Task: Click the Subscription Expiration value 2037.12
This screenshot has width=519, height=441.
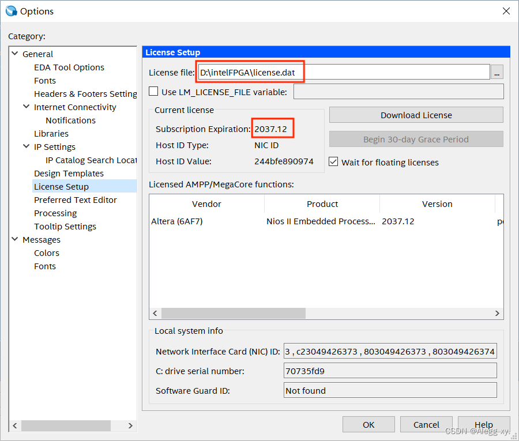Action: [x=271, y=129]
